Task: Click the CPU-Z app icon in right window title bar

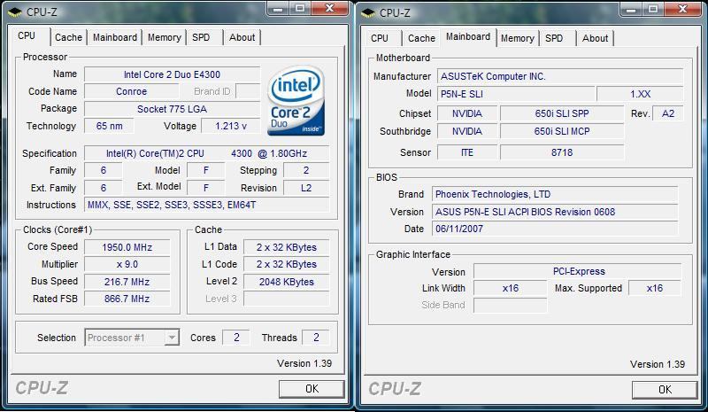Action: tap(368, 12)
